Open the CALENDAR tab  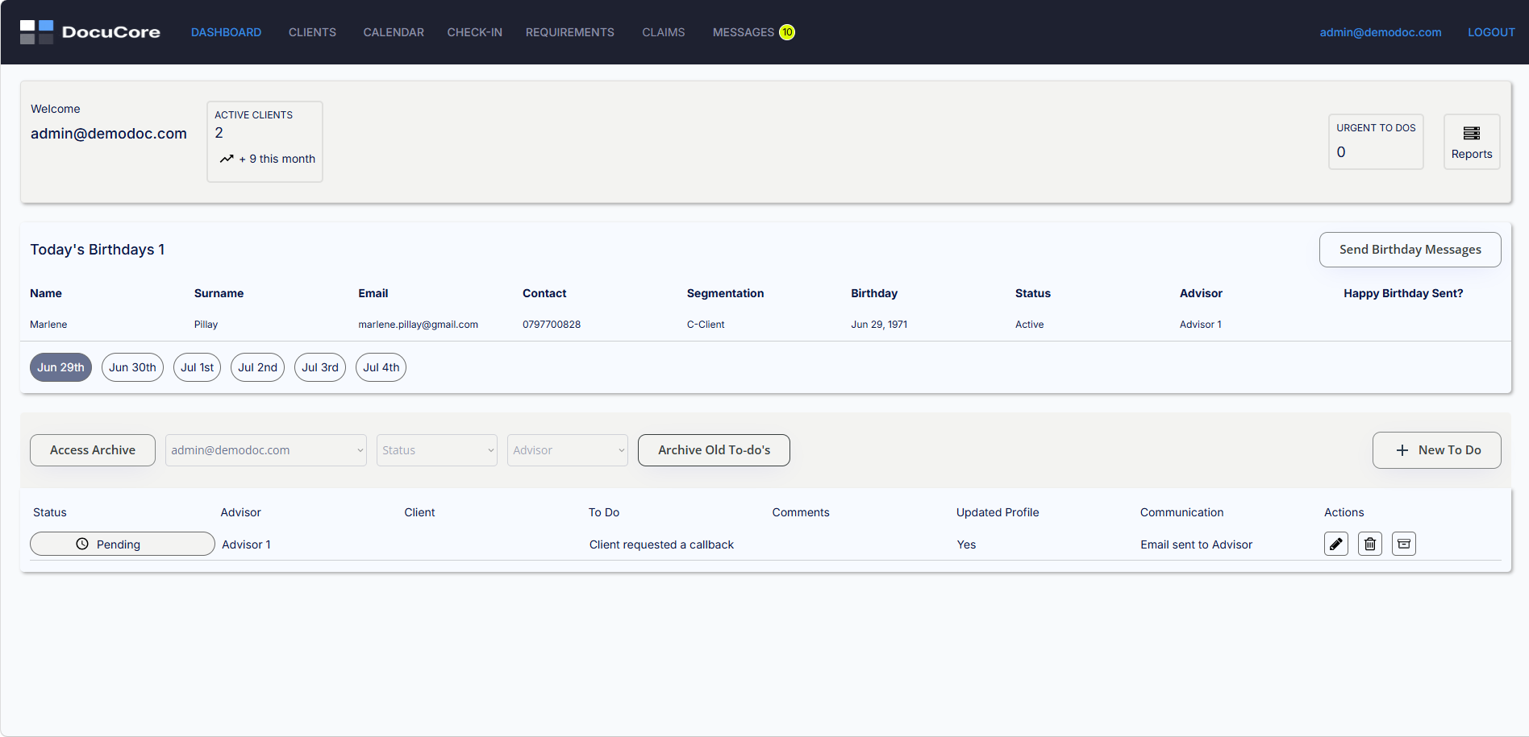click(394, 32)
